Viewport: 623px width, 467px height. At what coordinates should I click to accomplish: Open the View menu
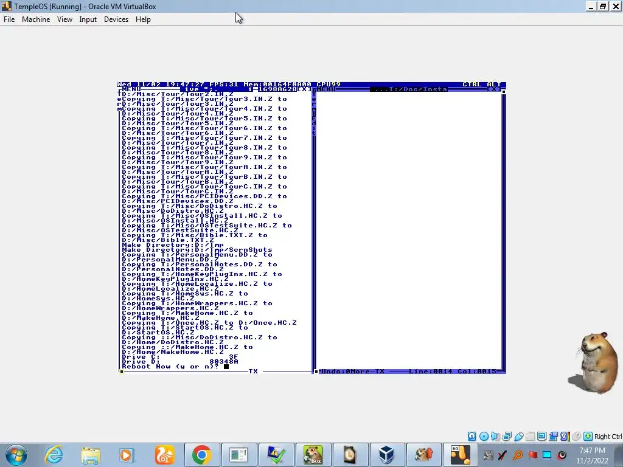click(64, 19)
